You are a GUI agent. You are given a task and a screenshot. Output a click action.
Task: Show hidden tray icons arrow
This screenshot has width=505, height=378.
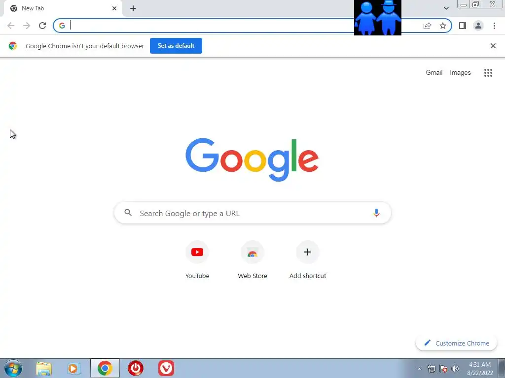coord(419,369)
